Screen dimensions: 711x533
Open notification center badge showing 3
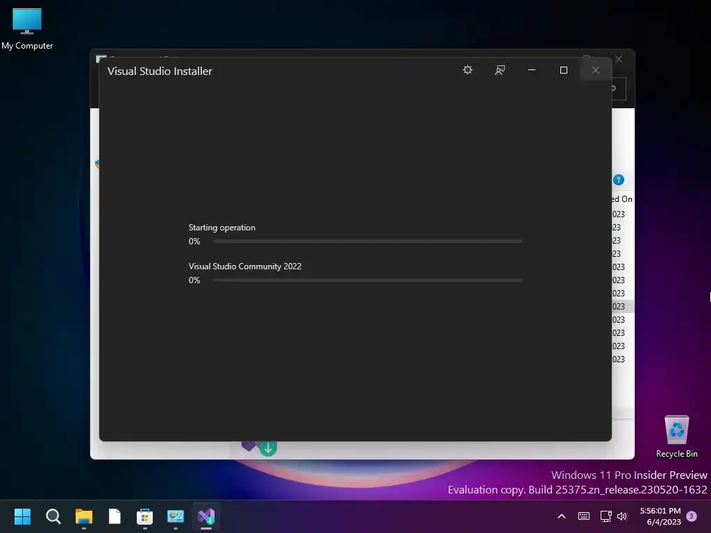pyautogui.click(x=692, y=516)
